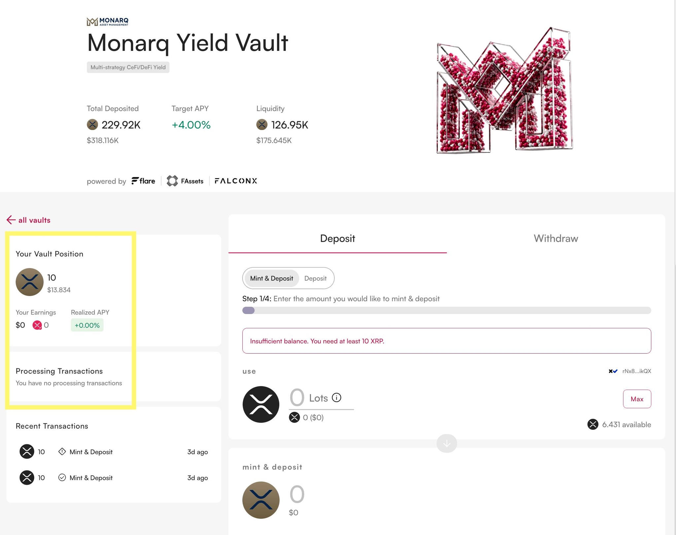Click the wallet verified icon beside rNx8...ikQX
This screenshot has width=676, height=535.
pos(613,371)
